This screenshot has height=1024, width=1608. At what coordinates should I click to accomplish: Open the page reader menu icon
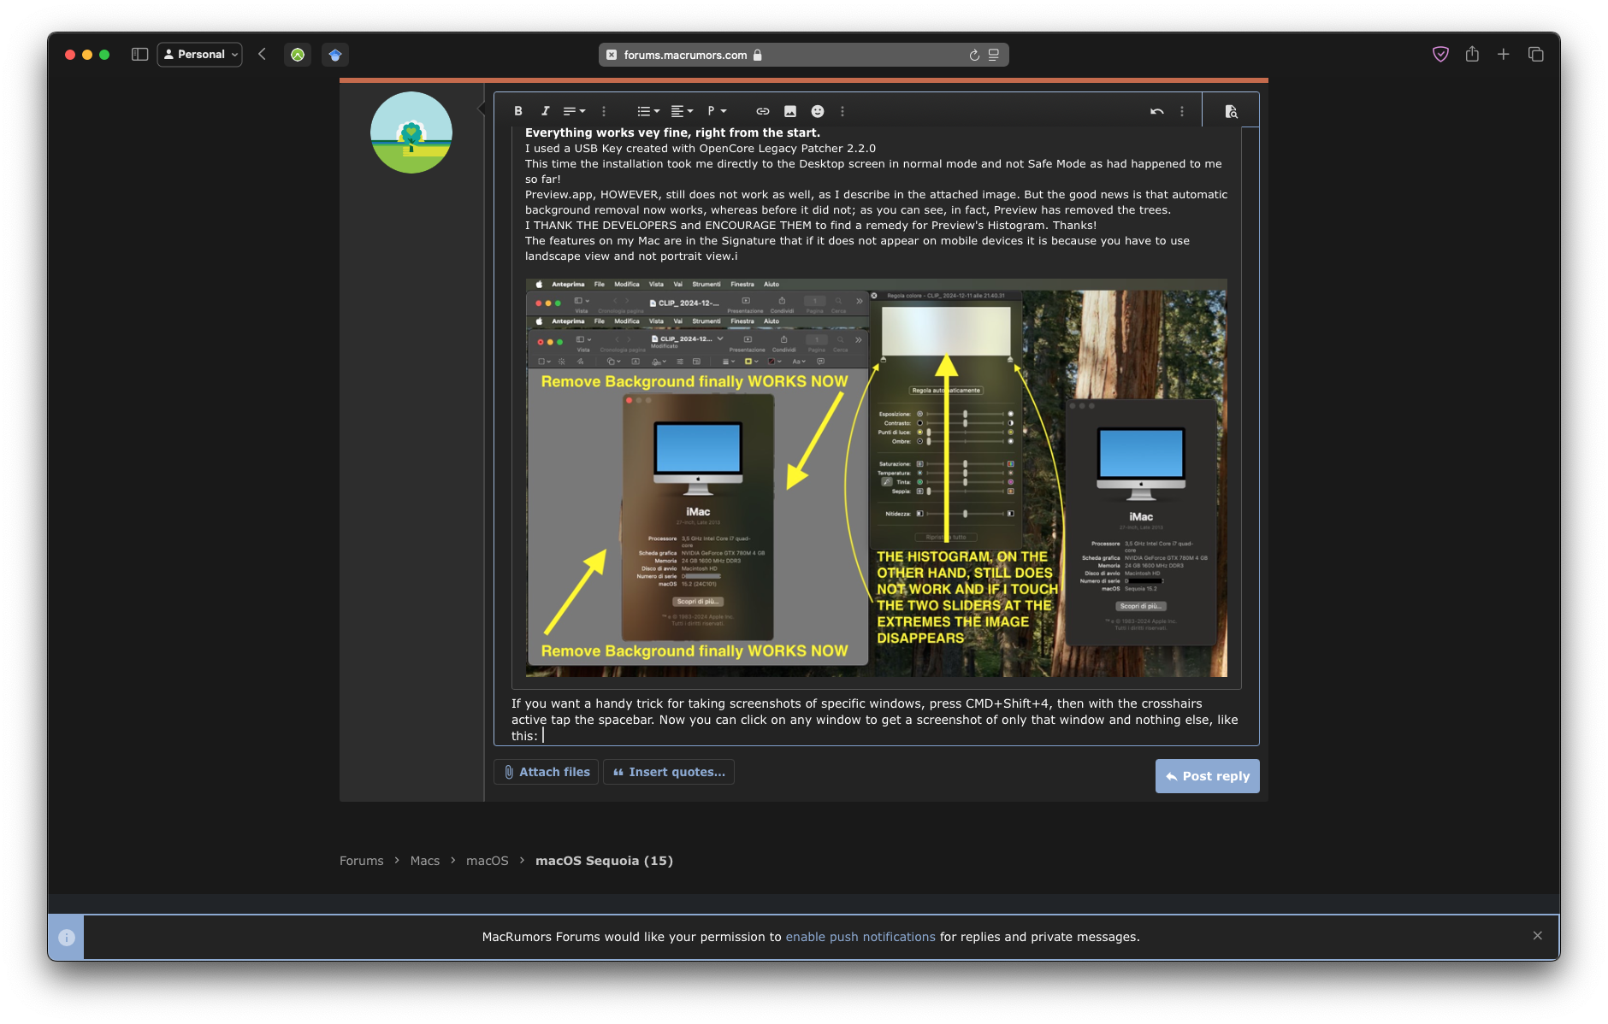click(994, 55)
